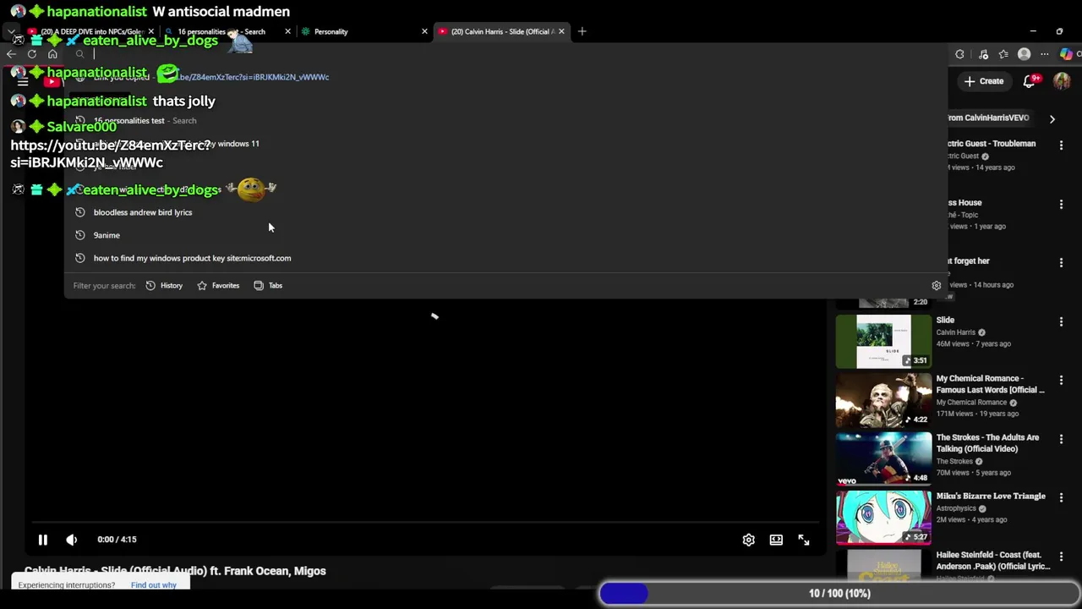The height and width of the screenshot is (609, 1082).
Task: Open My Chemical Romance Famous Last Words thumbnail
Action: [883, 400]
